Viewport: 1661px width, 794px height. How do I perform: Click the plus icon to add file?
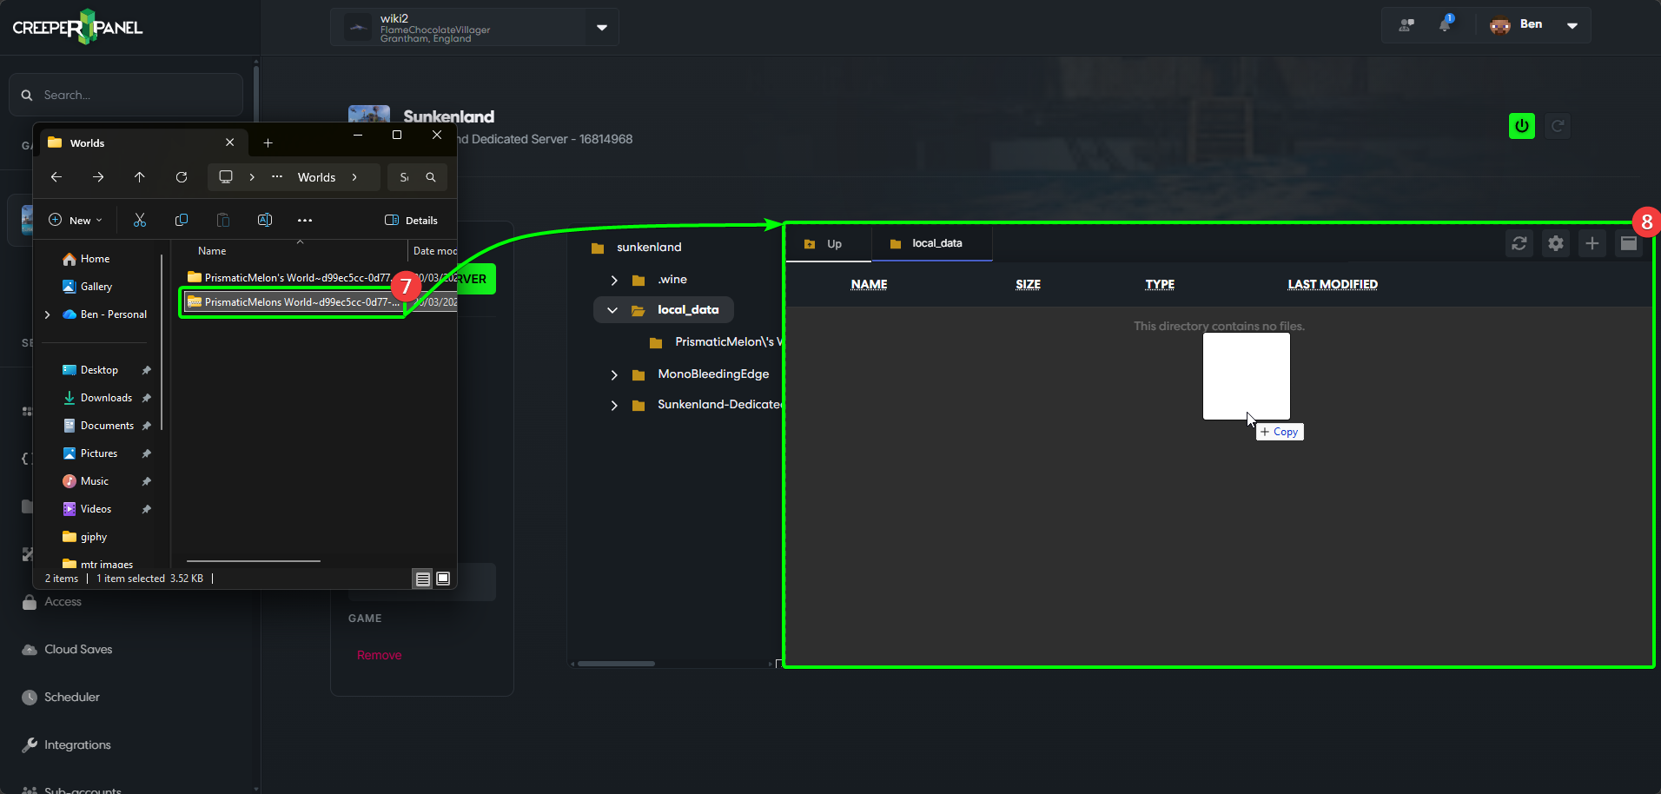[x=1592, y=244]
